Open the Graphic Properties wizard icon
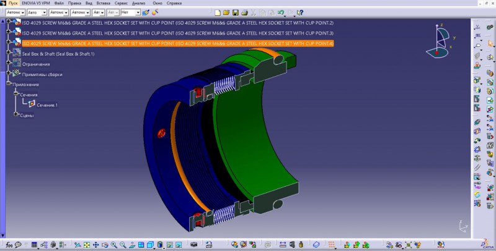The image size is (496, 251). [x=154, y=12]
